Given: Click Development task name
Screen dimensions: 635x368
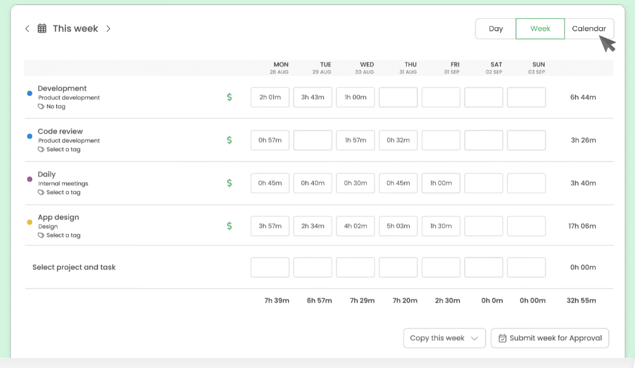Looking at the screenshot, I should pyautogui.click(x=62, y=89).
